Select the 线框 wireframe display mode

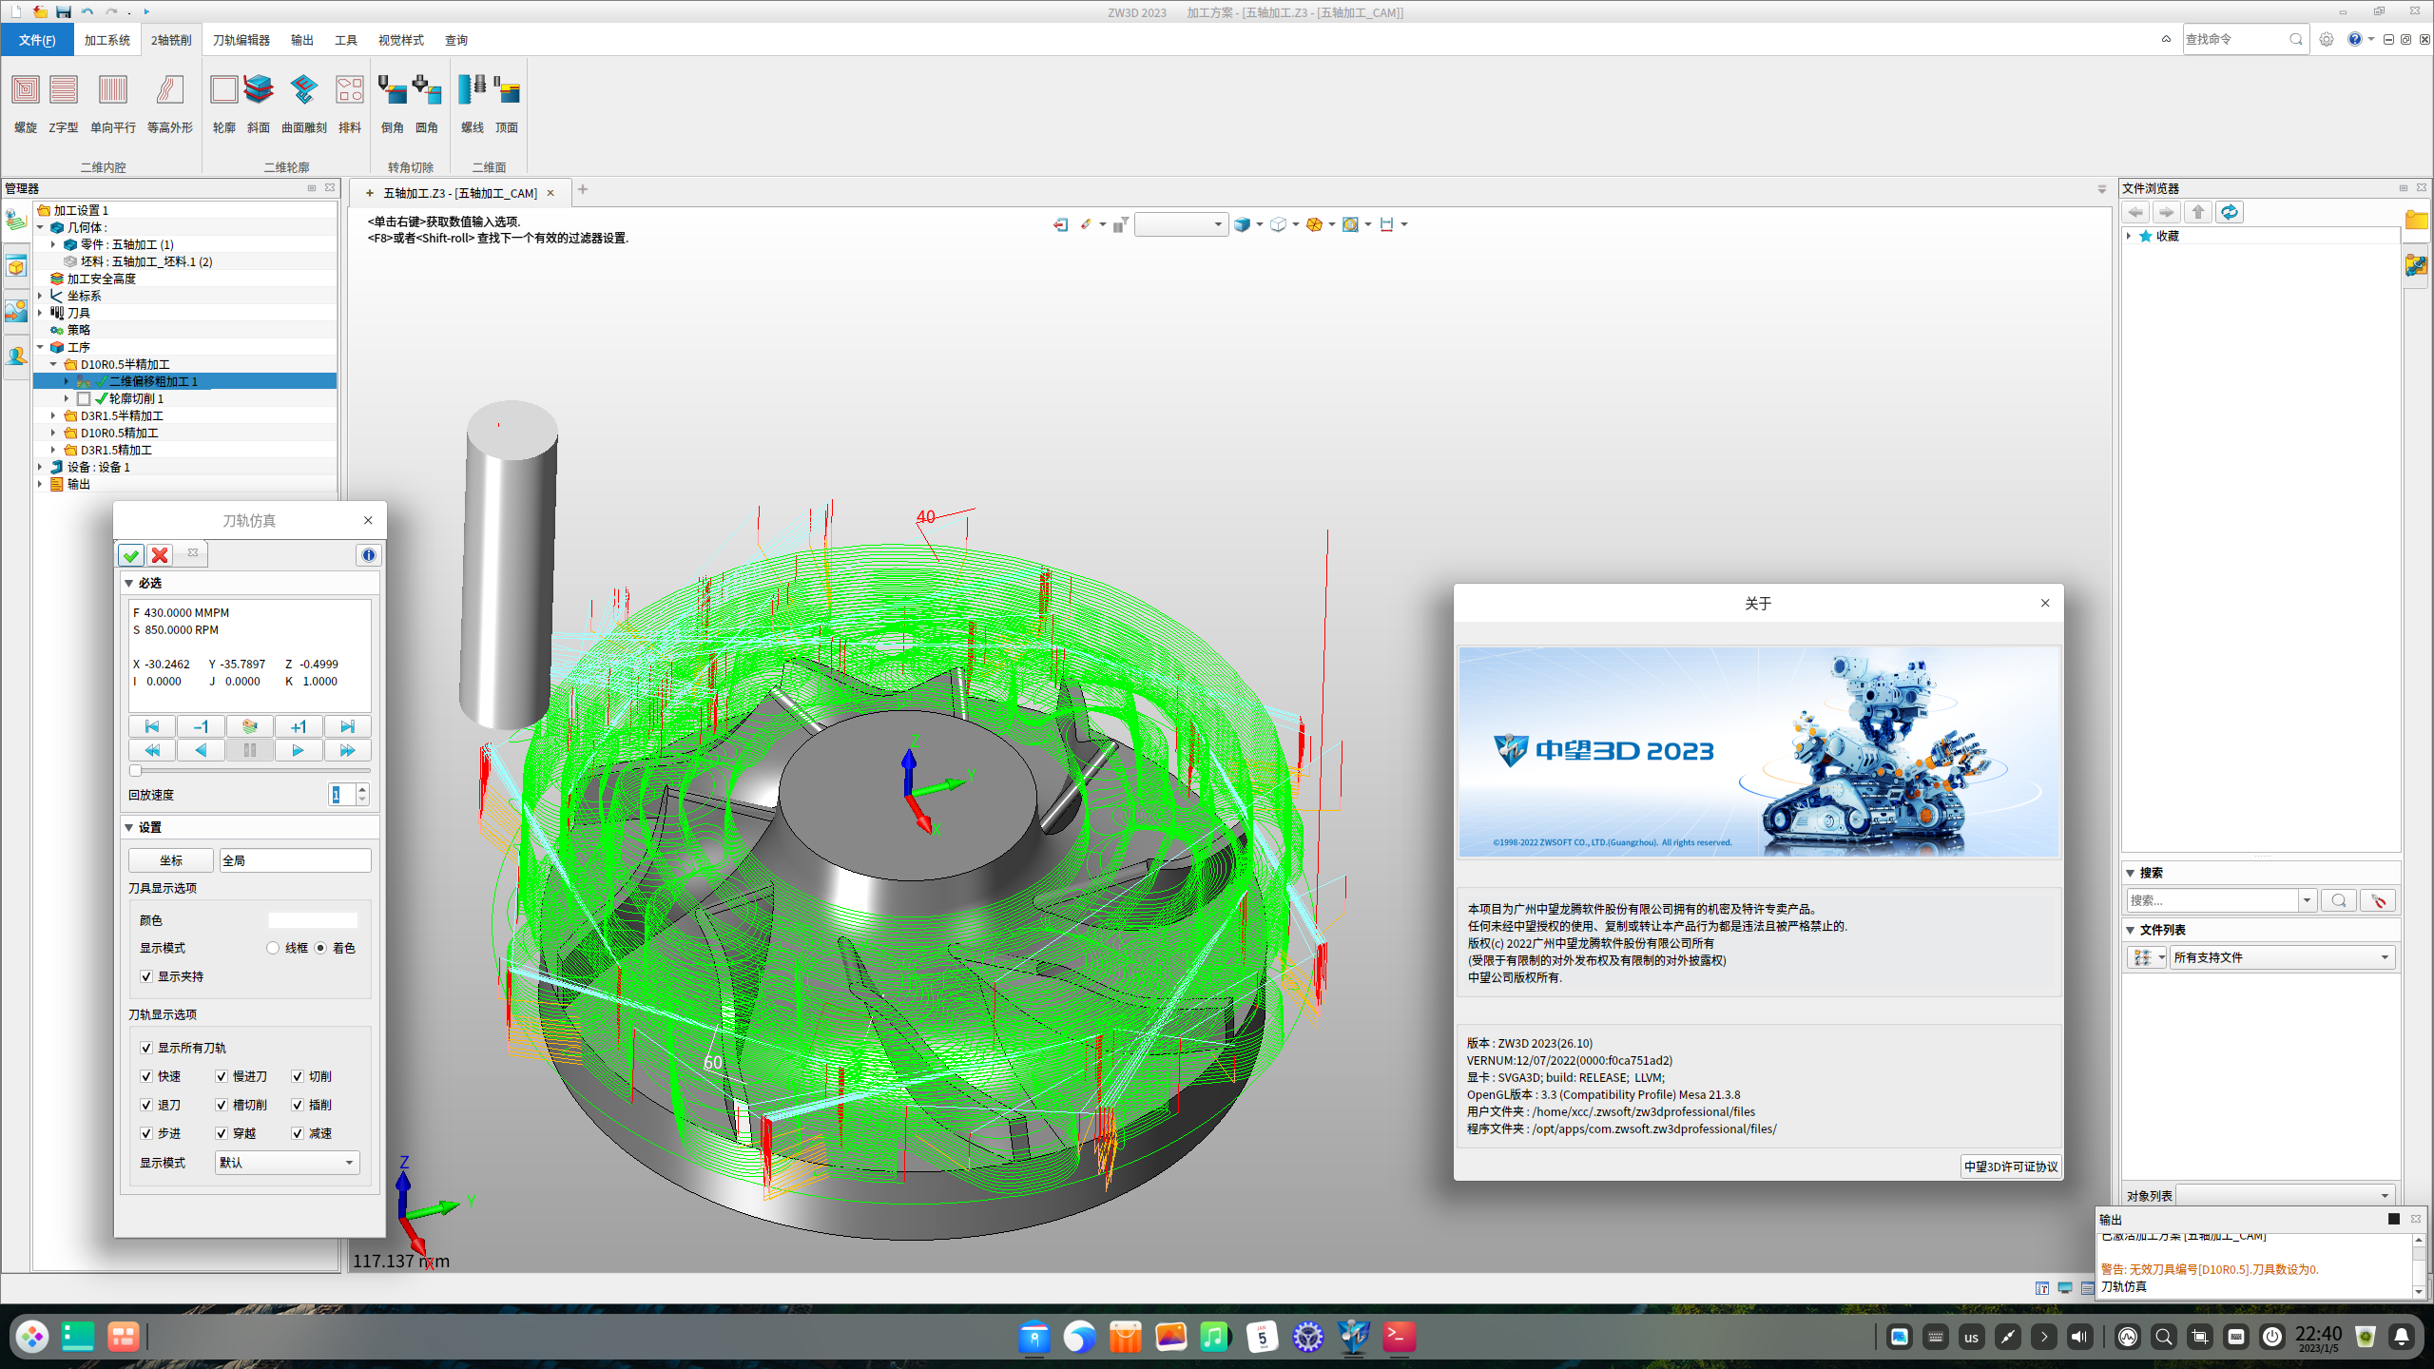coord(273,948)
